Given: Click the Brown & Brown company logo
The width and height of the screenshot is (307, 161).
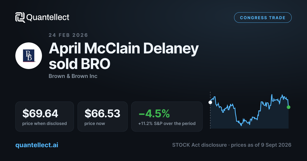Looking at the screenshot, I should pos(29,56).
